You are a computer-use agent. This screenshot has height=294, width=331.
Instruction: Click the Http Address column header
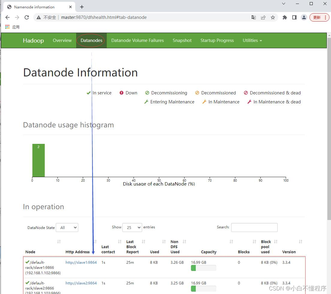(x=77, y=252)
